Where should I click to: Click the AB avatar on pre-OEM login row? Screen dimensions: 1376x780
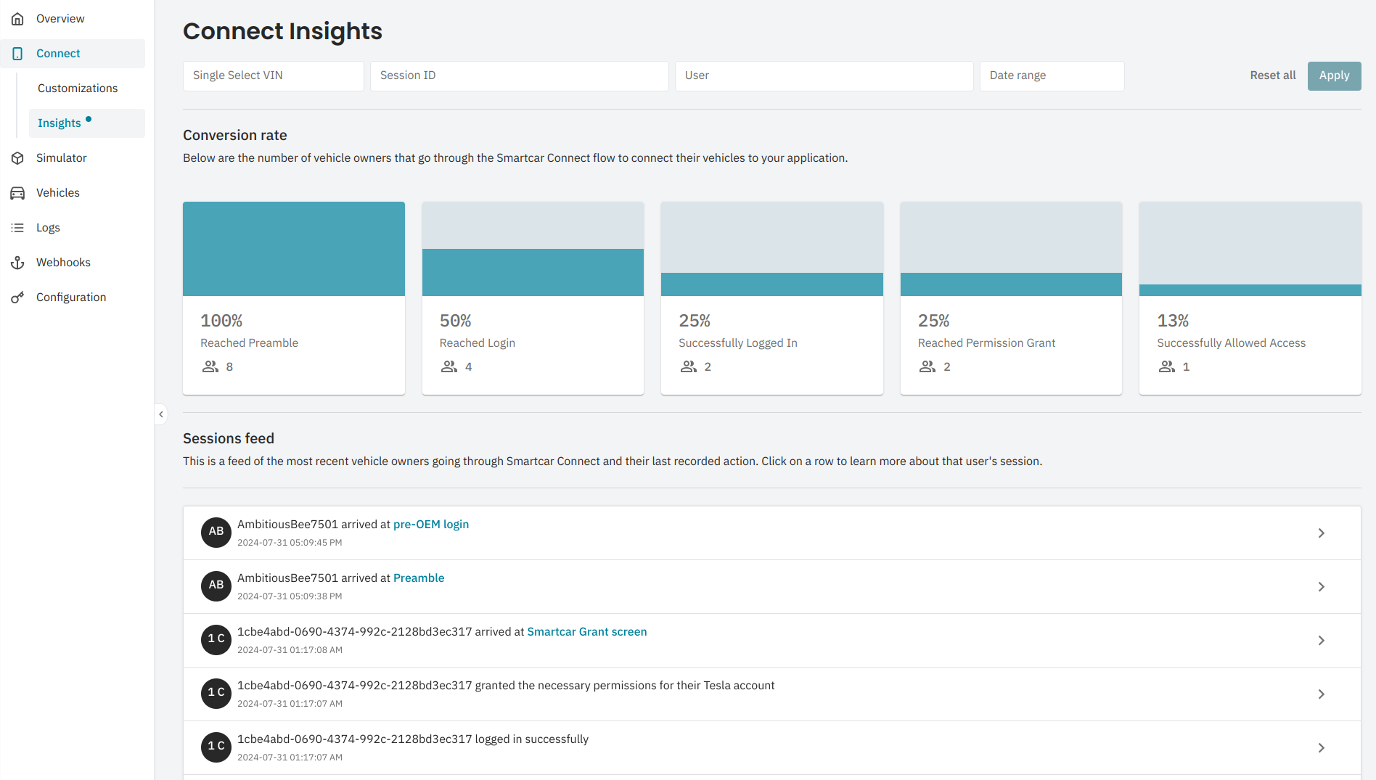point(216,533)
